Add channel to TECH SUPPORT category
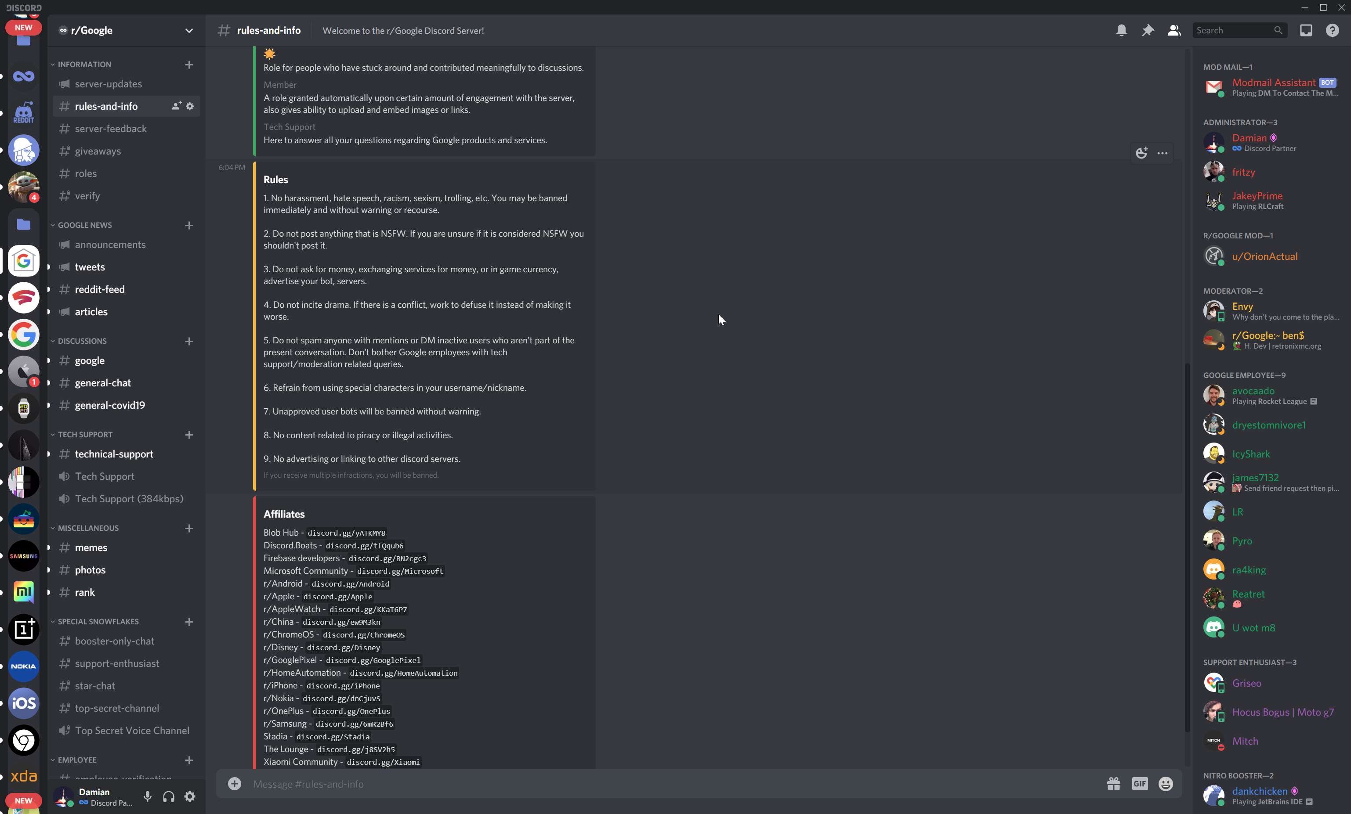Image resolution: width=1351 pixels, height=814 pixels. click(x=189, y=435)
